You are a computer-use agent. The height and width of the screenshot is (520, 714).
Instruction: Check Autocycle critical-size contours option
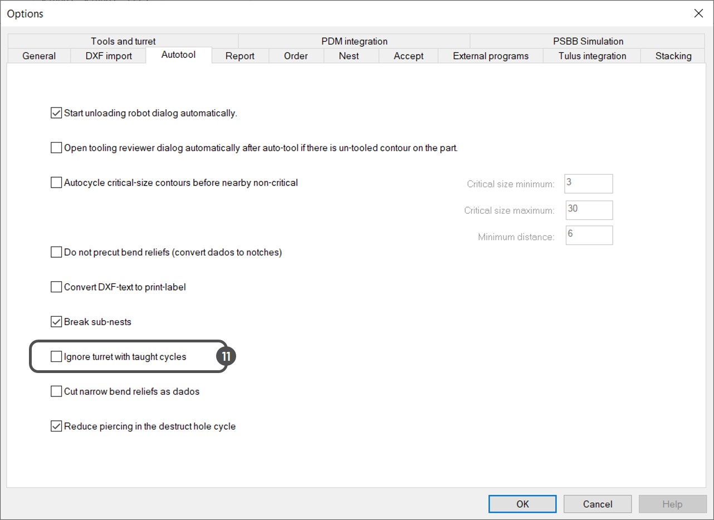pos(56,183)
